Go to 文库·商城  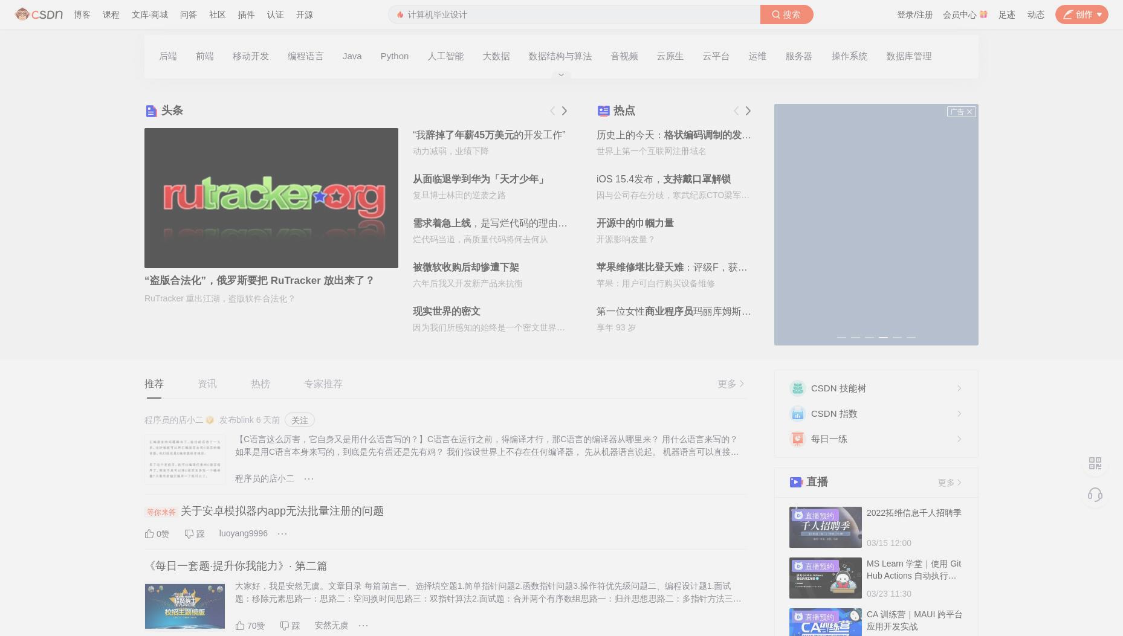pyautogui.click(x=150, y=14)
